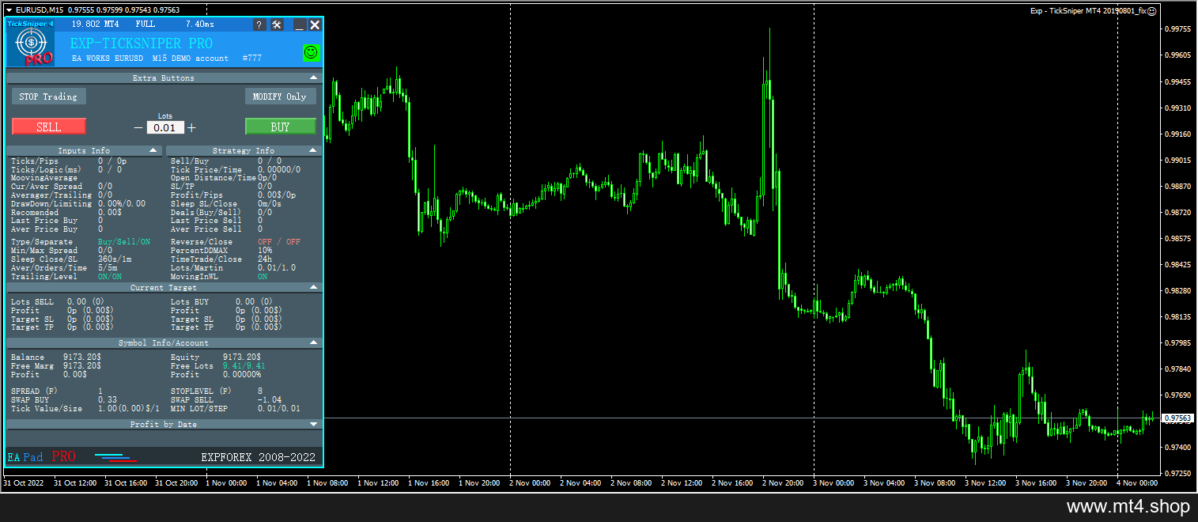Screen dimensions: 1198x522
Task: Click the SWAP SELL -1.04 value
Action: (270, 399)
